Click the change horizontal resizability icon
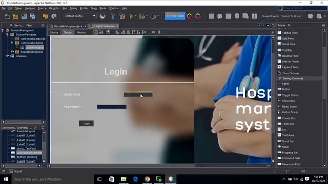Image resolution: width=328 pixels, height=184 pixels. 153,32
